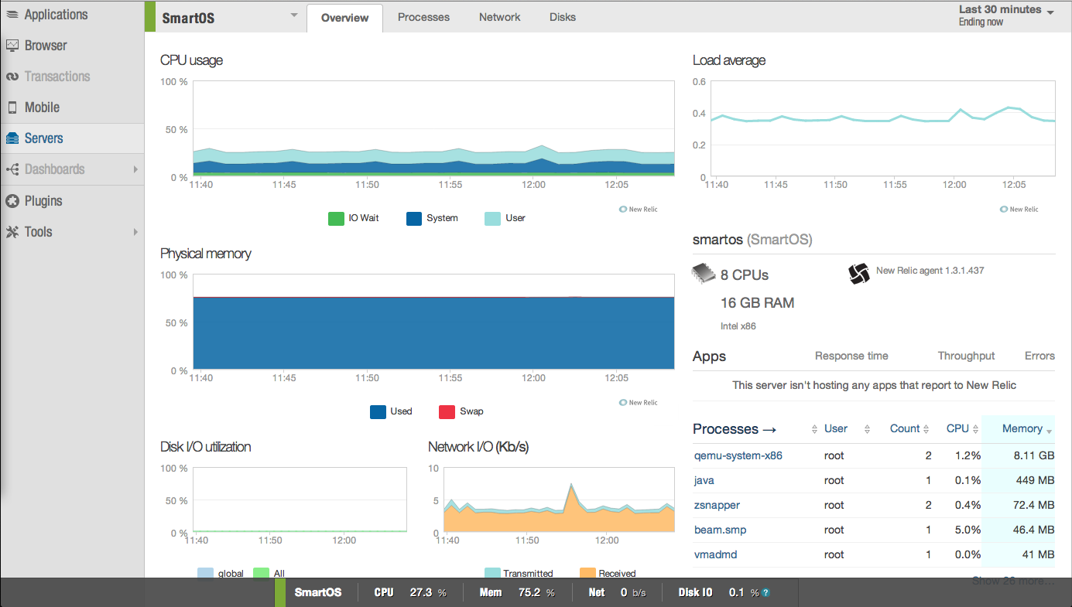
Task: Click the Throughput column header
Action: [966, 356]
